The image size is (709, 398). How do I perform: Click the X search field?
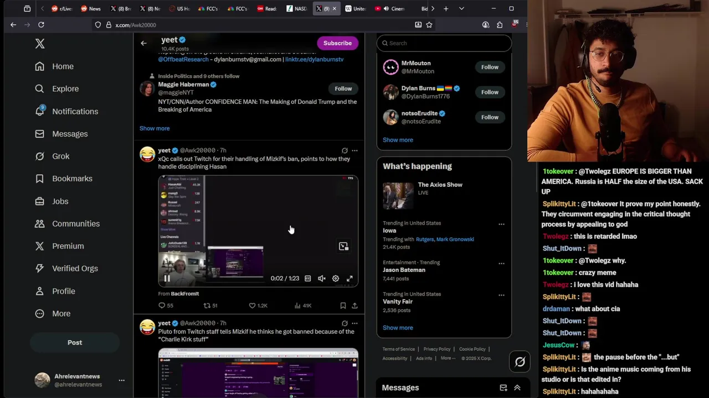(x=444, y=43)
